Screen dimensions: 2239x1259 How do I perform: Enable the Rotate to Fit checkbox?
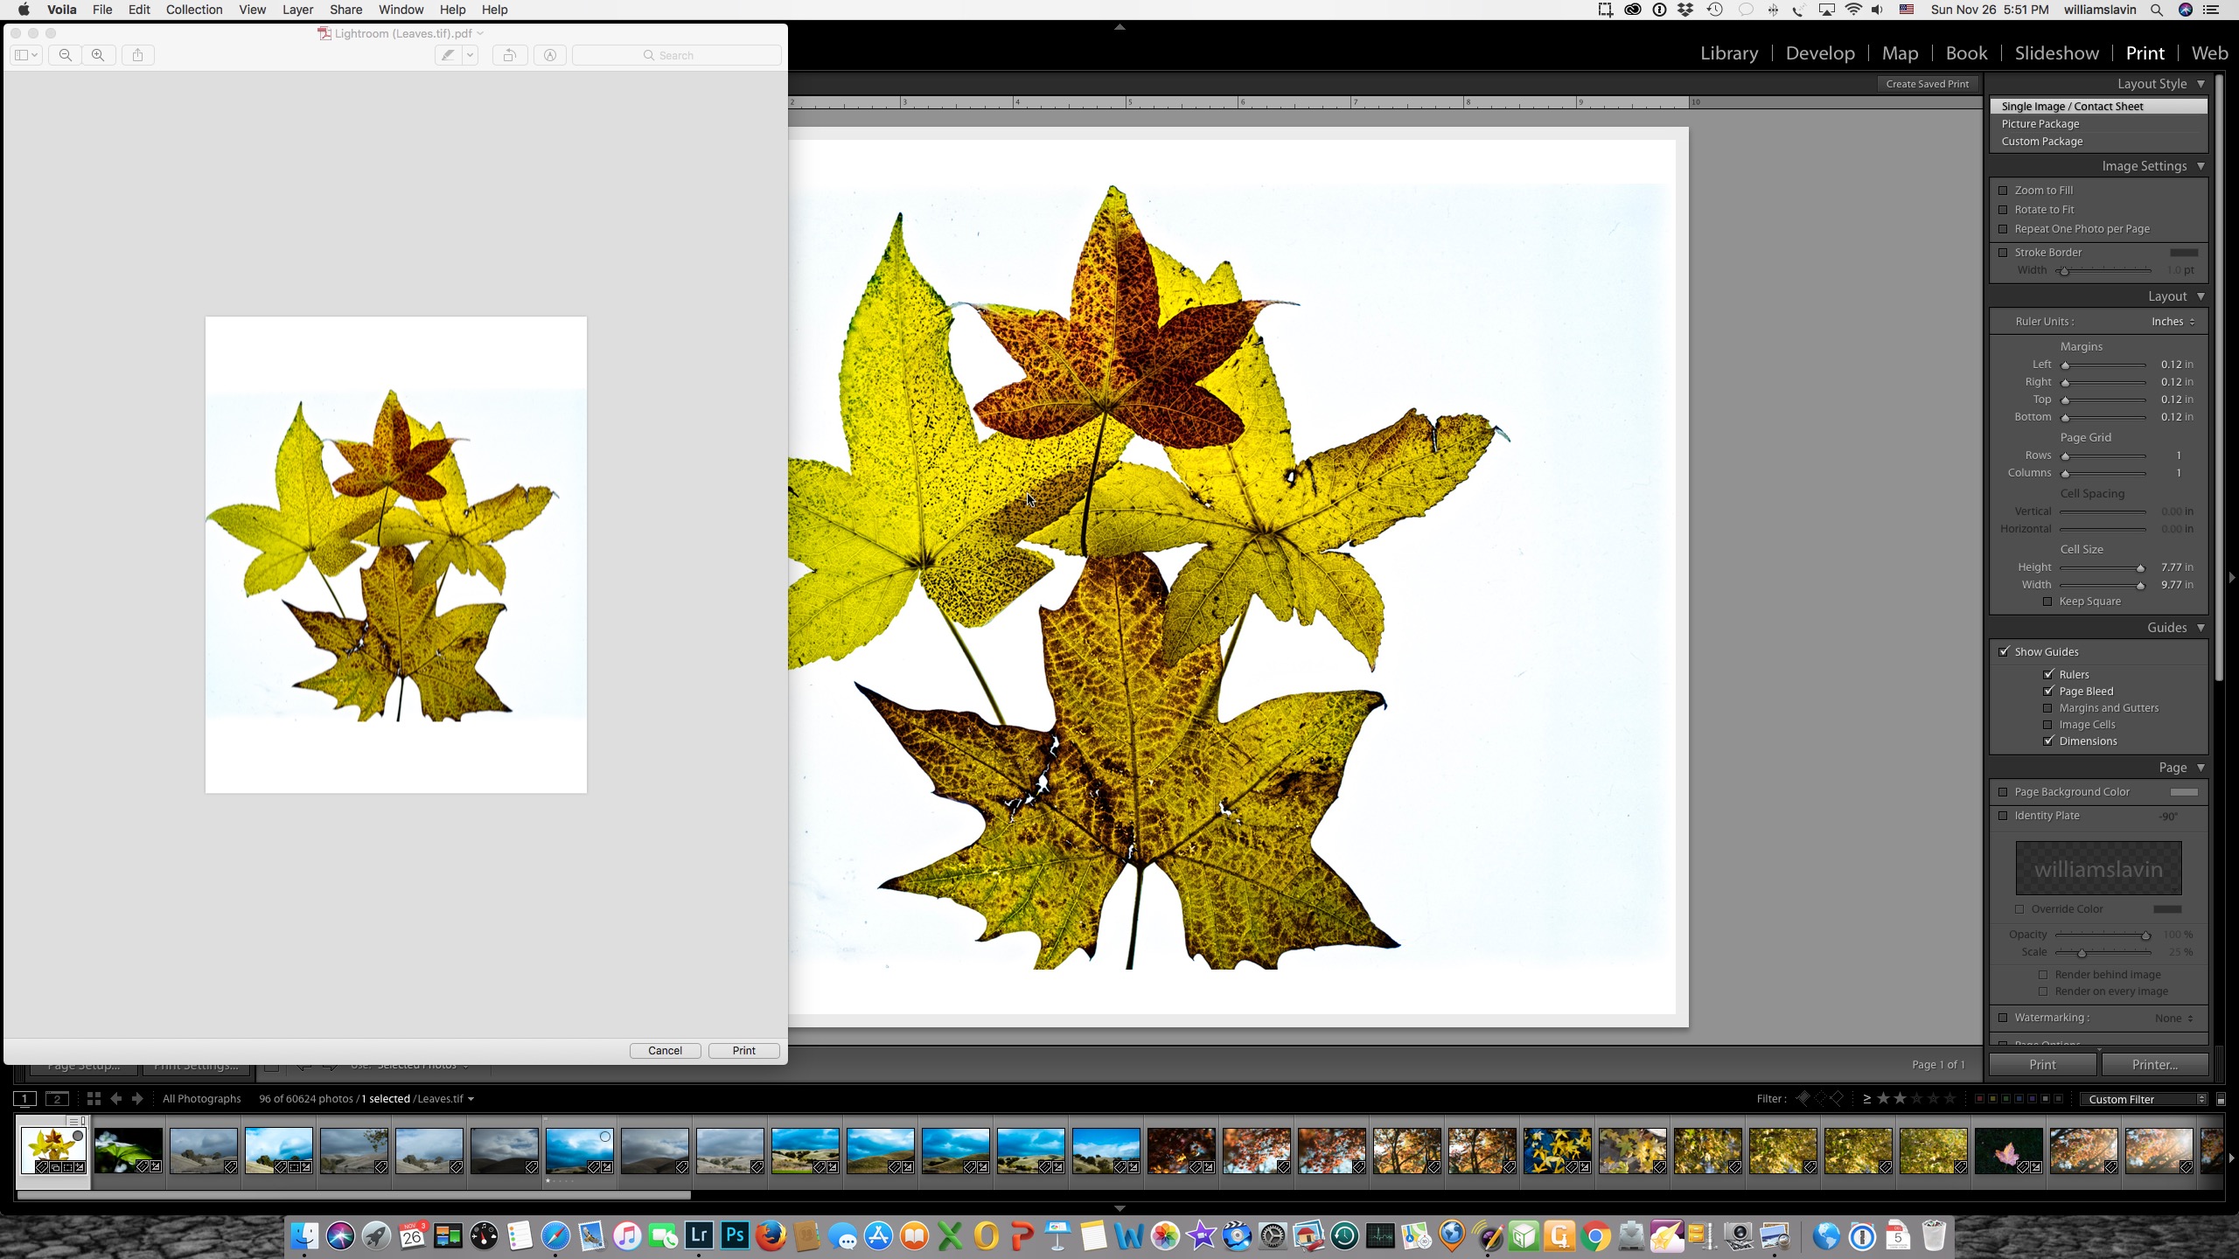2002,209
